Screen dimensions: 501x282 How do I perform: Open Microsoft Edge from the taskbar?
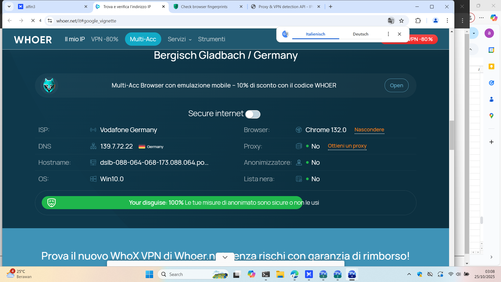[x=295, y=274]
